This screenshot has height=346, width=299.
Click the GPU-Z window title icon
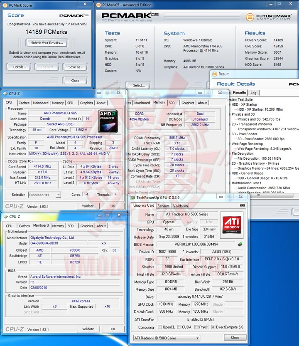[132, 198]
